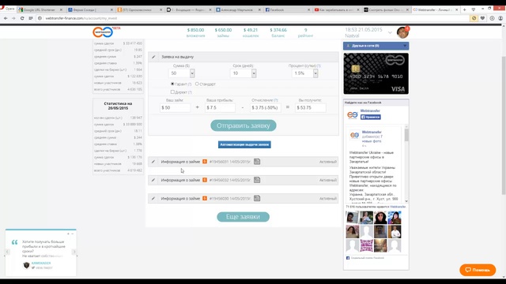Click next arrow in testimonial widget
Image resolution: width=506 pixels, height=284 pixels.
click(x=74, y=252)
